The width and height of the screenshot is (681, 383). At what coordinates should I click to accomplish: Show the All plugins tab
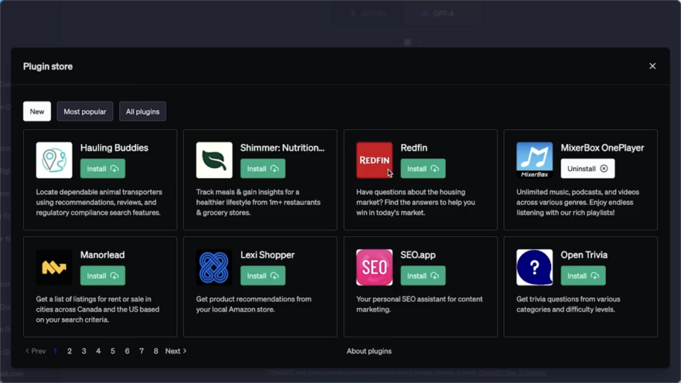(x=143, y=111)
